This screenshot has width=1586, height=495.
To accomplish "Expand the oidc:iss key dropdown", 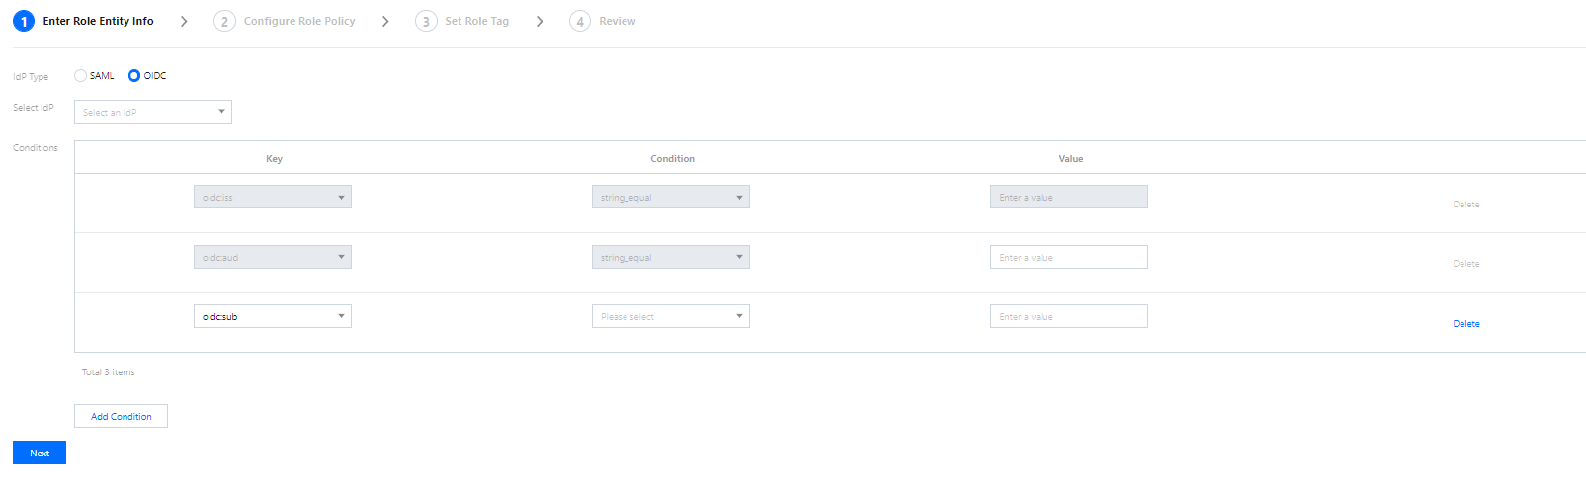I will pyautogui.click(x=272, y=197).
